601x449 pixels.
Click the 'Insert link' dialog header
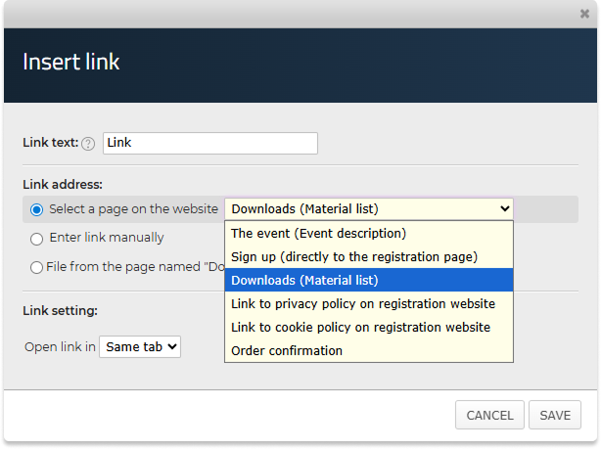click(x=71, y=62)
